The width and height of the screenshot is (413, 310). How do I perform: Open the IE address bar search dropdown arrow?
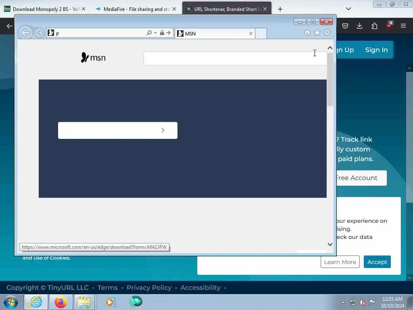pos(155,33)
